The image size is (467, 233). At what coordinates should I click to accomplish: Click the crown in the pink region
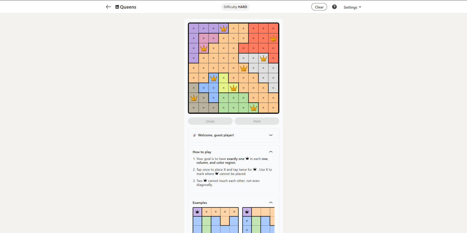204,48
